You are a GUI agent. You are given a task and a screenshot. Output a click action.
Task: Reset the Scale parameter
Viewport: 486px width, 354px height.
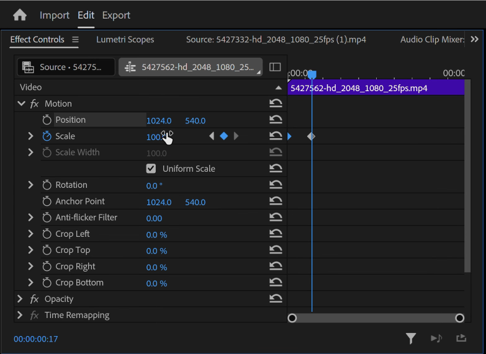[x=276, y=136]
